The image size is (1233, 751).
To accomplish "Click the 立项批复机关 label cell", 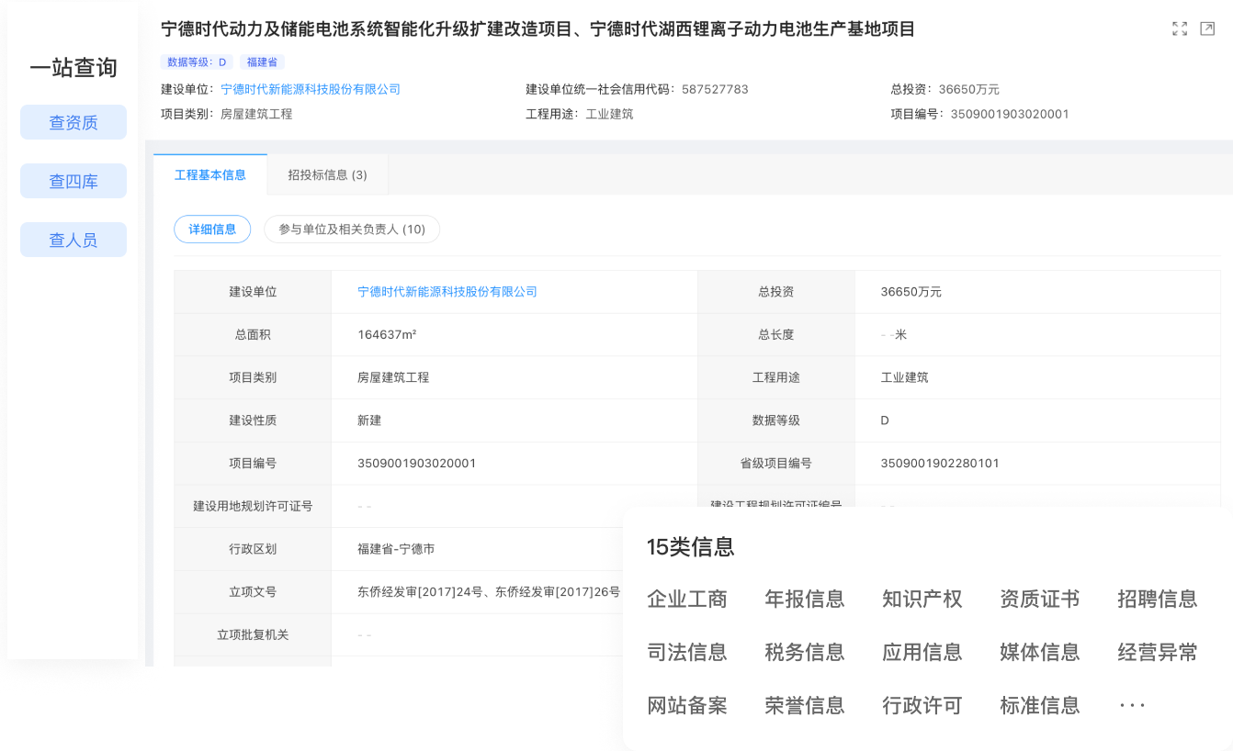I will 253,634.
